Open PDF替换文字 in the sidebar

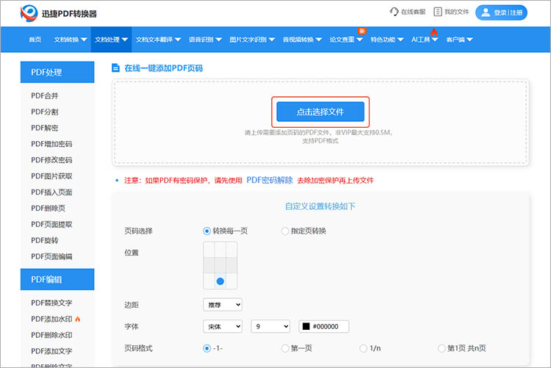pos(51,303)
